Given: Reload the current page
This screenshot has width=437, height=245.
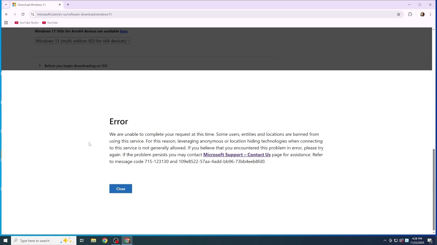Looking at the screenshot, I should point(23,14).
